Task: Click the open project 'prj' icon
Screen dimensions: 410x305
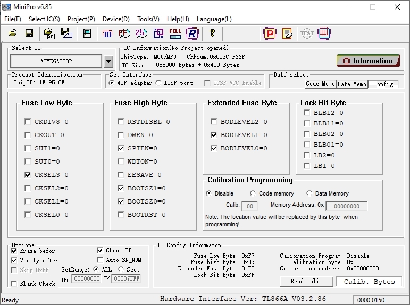Action: (50, 33)
